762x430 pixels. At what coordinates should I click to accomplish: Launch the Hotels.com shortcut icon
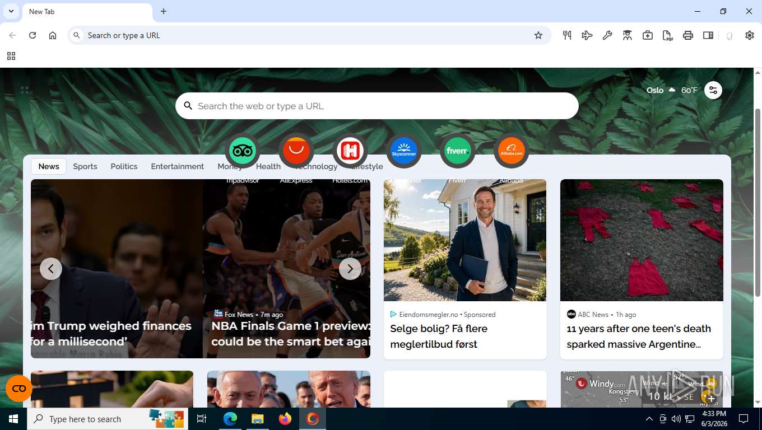coord(350,151)
